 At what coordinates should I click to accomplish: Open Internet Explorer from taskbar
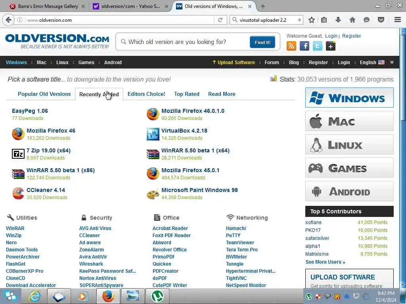tap(35, 296)
